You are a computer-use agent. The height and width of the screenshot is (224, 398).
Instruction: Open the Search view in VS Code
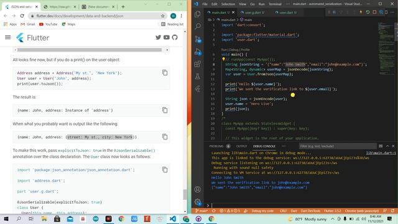[x=198, y=26]
